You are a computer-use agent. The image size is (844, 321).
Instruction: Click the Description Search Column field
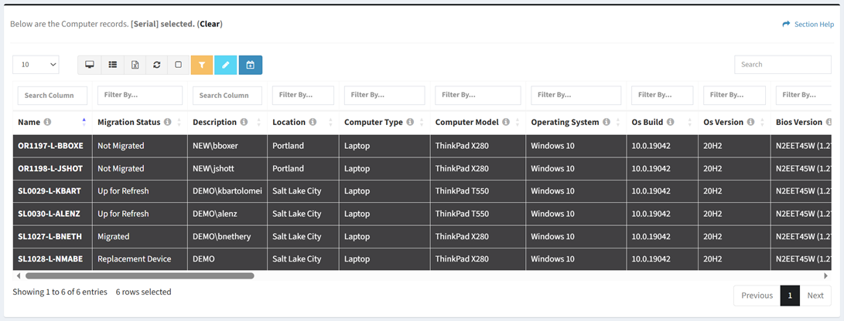click(x=227, y=96)
